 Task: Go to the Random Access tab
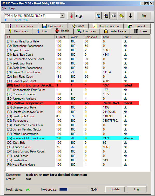pyautogui.click(x=106, y=26)
